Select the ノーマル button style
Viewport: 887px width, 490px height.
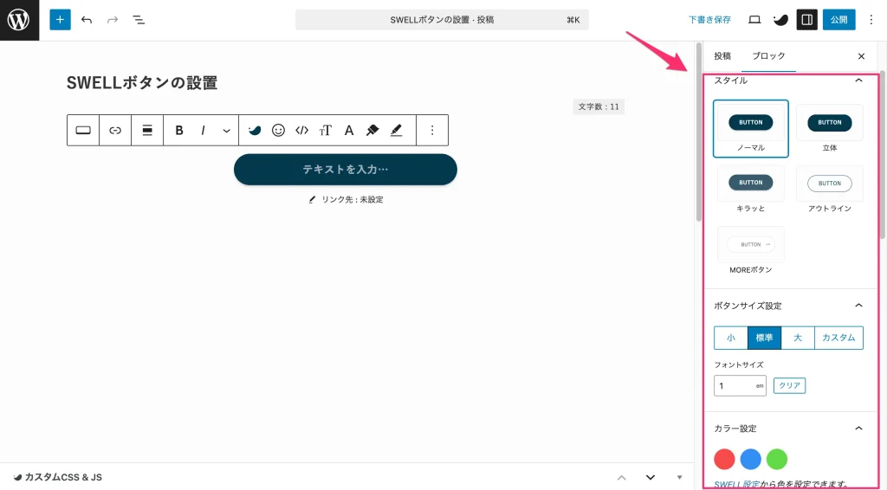[x=751, y=129]
